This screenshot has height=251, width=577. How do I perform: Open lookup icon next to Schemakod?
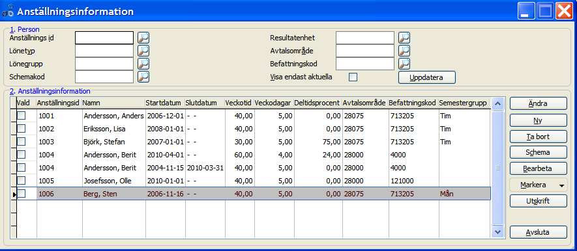click(143, 77)
